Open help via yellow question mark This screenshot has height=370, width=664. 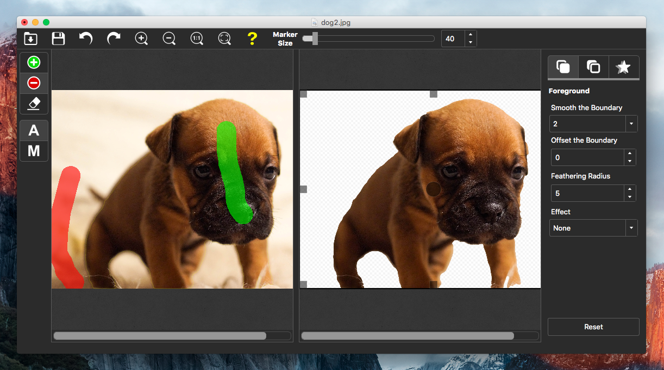click(x=252, y=39)
